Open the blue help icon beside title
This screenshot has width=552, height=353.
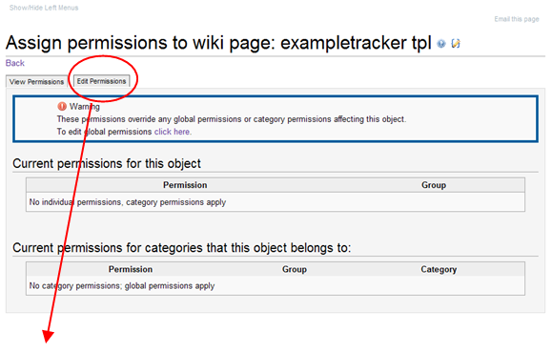point(441,44)
